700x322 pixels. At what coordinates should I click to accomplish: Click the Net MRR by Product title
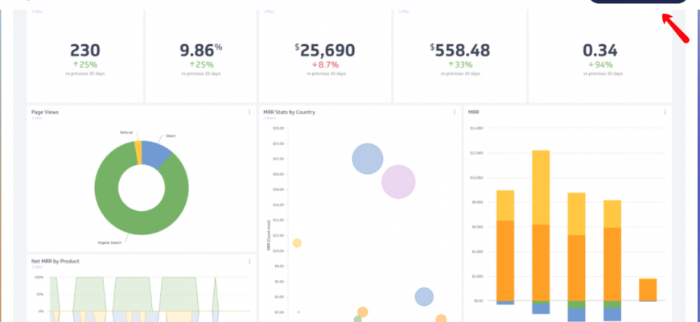[55, 262]
